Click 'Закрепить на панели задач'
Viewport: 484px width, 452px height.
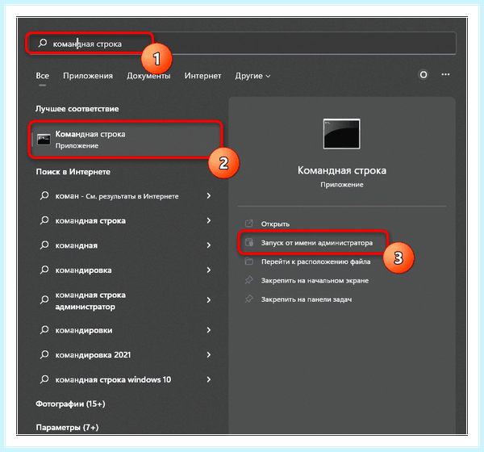click(x=307, y=299)
